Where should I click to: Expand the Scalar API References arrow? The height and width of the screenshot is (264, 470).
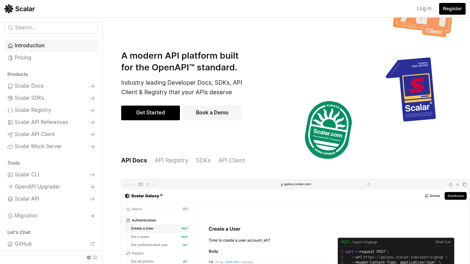92,122
